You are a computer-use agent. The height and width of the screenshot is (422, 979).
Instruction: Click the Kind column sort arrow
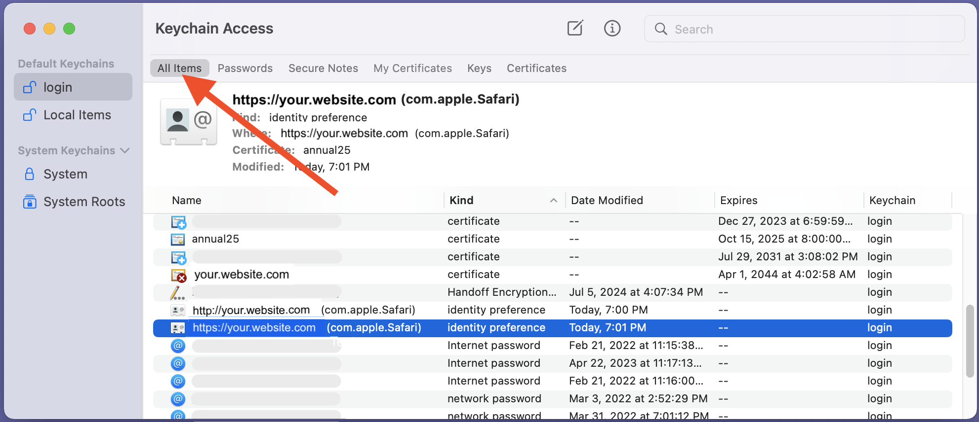[x=554, y=200]
